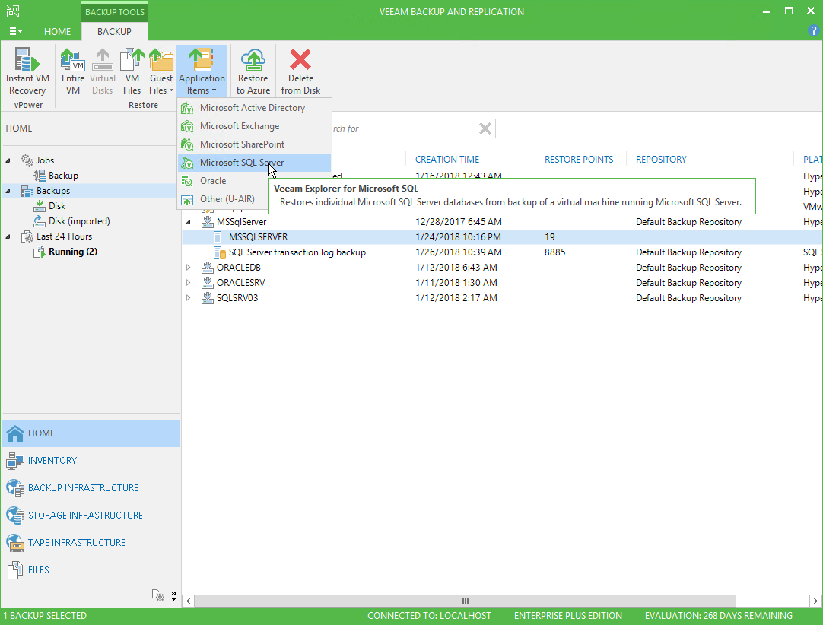Select Running (2) node
The image size is (823, 625).
click(x=72, y=252)
